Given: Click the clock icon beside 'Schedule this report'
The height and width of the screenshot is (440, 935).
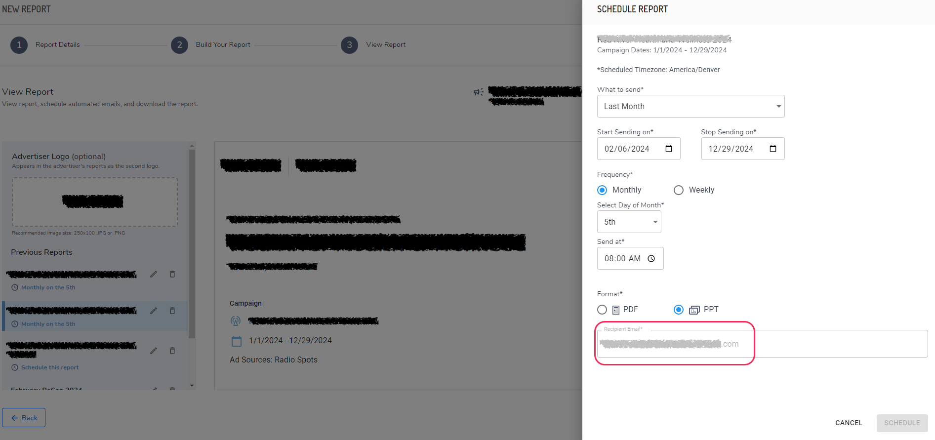Looking at the screenshot, I should pos(15,367).
